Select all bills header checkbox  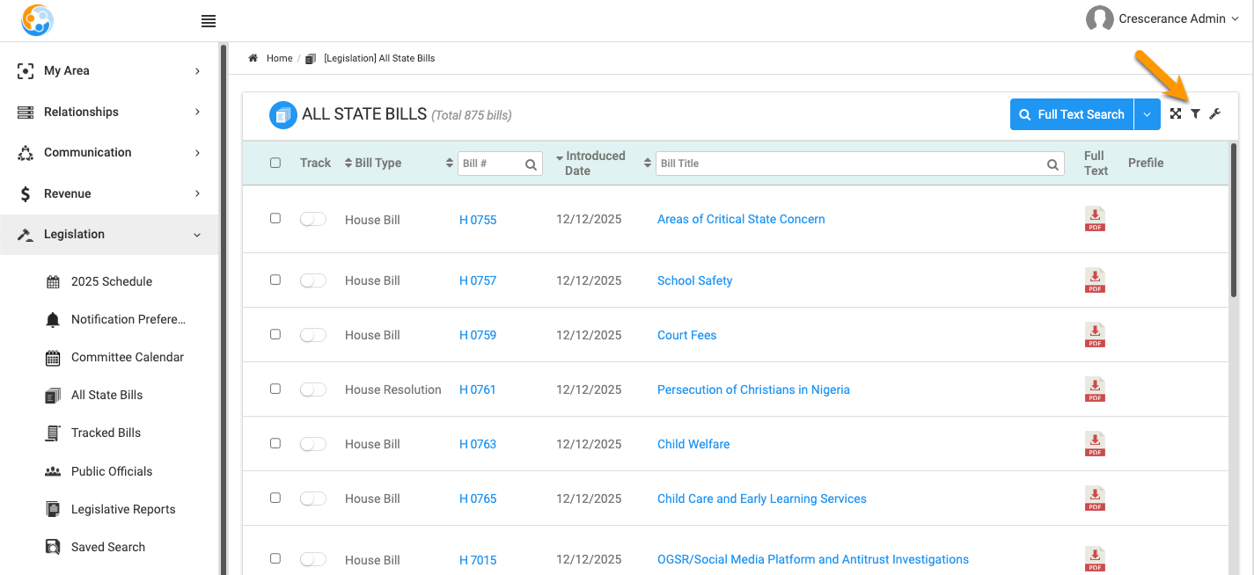pyautogui.click(x=275, y=163)
